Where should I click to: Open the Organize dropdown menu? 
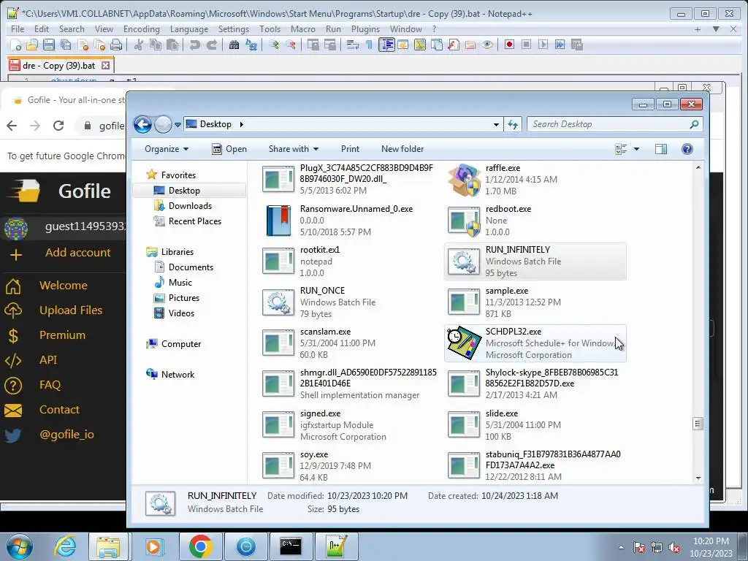click(x=167, y=149)
